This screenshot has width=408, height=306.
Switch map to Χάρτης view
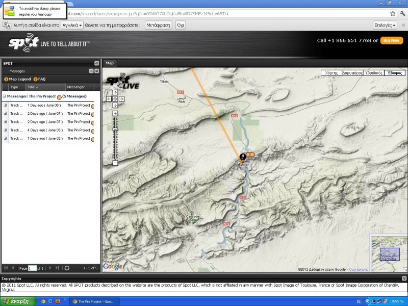pyautogui.click(x=331, y=73)
